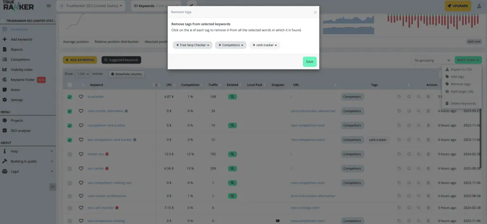Open the user account icon at top right

[479, 6]
